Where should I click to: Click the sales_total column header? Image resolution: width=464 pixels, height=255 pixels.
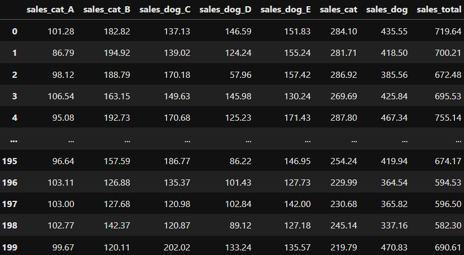(x=439, y=10)
